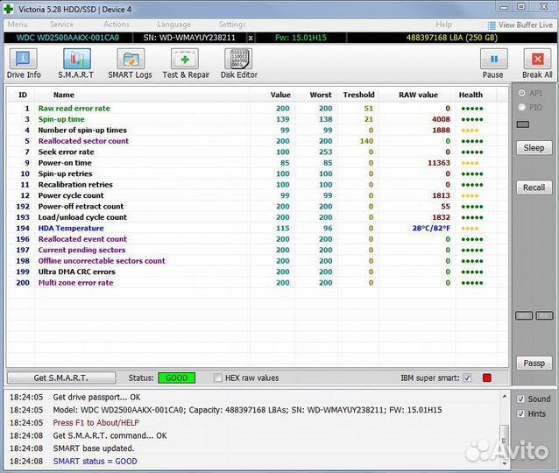Launch the Disk Editor

tap(238, 64)
